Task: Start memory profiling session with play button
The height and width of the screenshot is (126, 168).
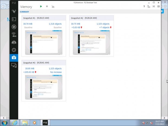Action: (41, 6)
